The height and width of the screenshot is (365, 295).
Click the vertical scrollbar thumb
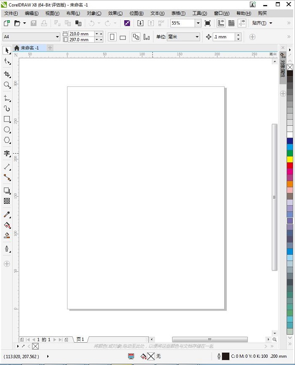coord(274,197)
